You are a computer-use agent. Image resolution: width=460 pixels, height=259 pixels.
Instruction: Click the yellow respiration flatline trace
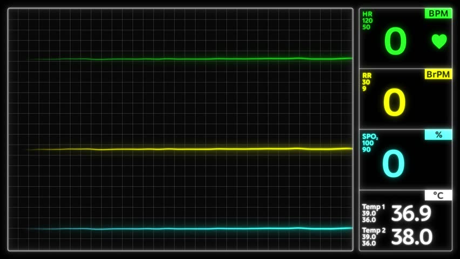pos(189,149)
